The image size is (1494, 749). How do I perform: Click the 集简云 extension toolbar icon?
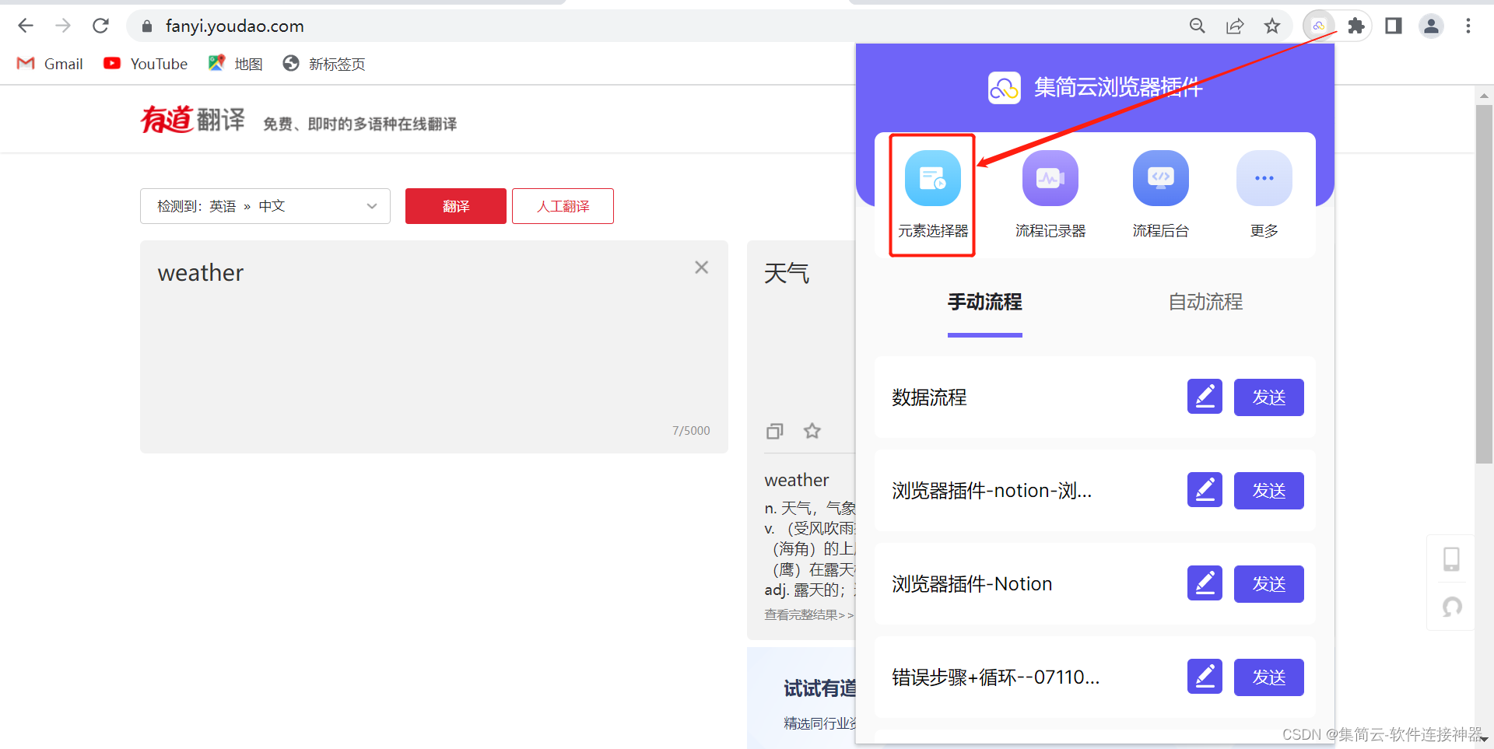click(1318, 26)
